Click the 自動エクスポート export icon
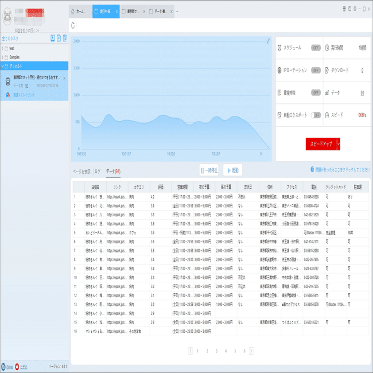 279,115
